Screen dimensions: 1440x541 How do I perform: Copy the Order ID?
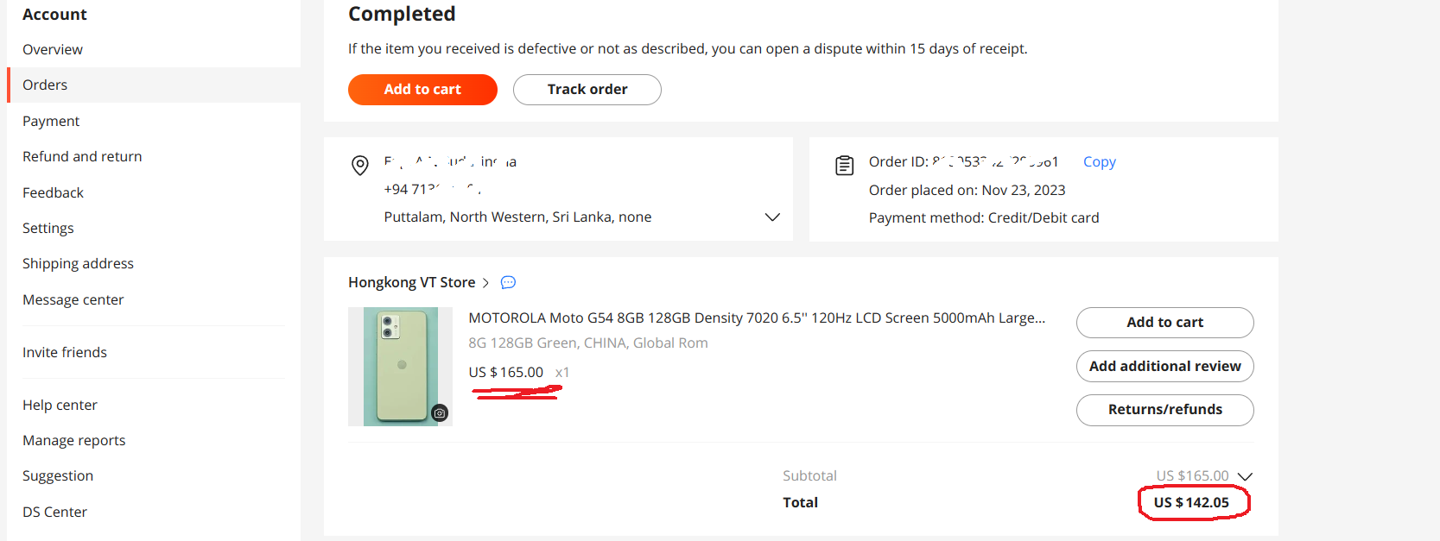pyautogui.click(x=1100, y=161)
